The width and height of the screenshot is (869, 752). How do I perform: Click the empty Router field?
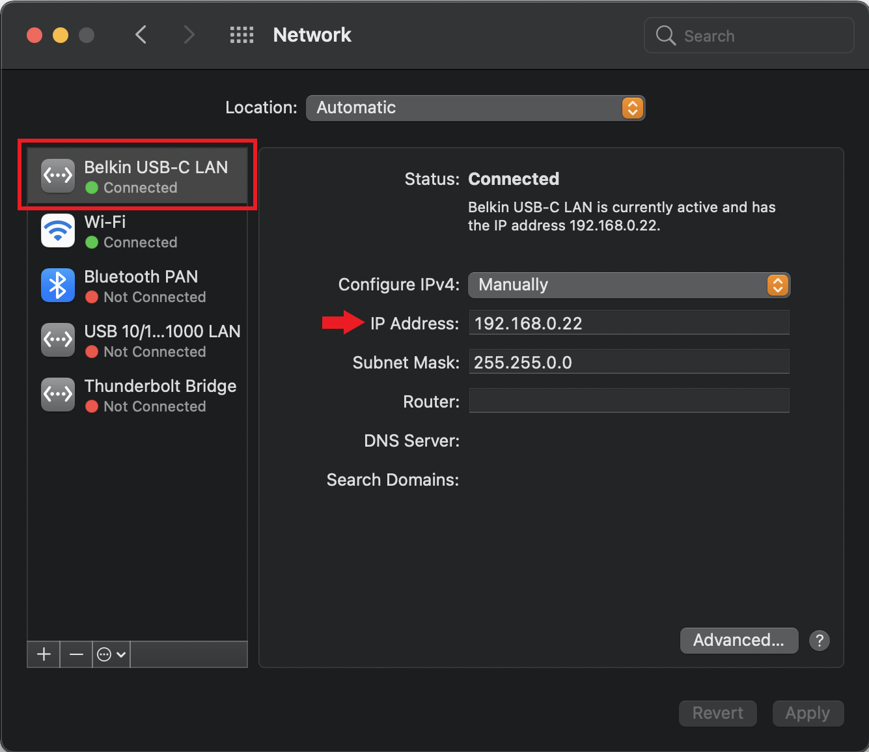coord(629,401)
